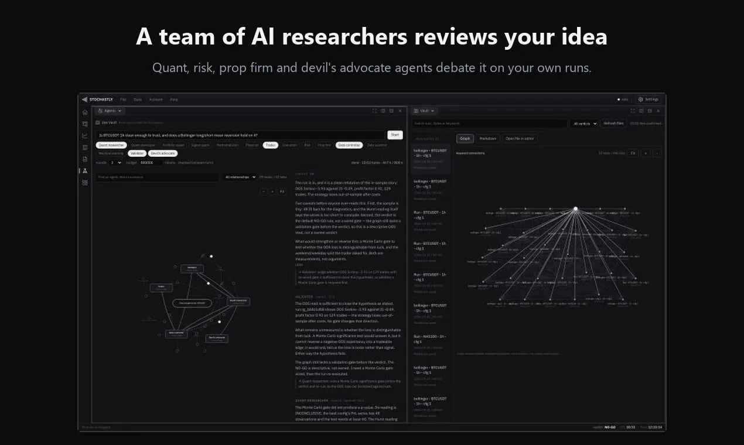Toggle the Quant researcher agent chip

click(x=111, y=145)
